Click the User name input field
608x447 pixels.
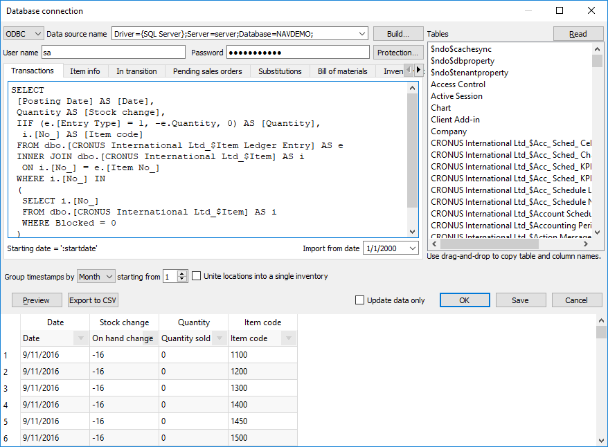(114, 53)
